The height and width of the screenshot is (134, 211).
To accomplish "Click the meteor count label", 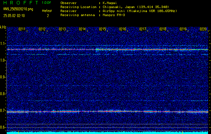I will (47, 11).
